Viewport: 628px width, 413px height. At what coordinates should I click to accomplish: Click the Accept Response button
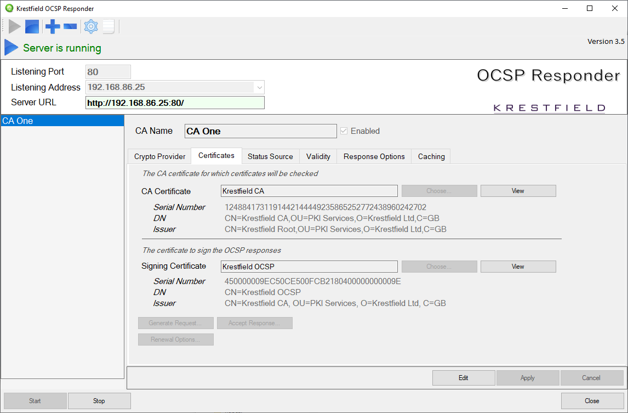pos(255,323)
